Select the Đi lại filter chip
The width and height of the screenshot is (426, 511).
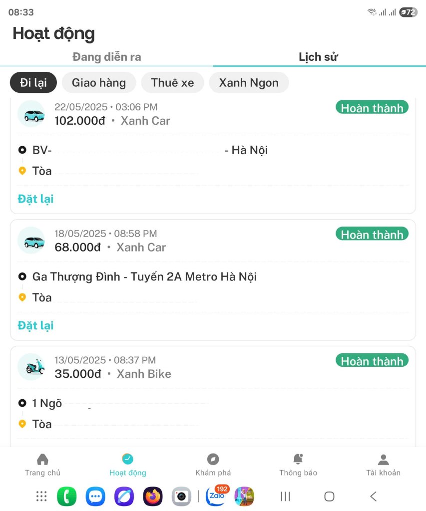(33, 82)
